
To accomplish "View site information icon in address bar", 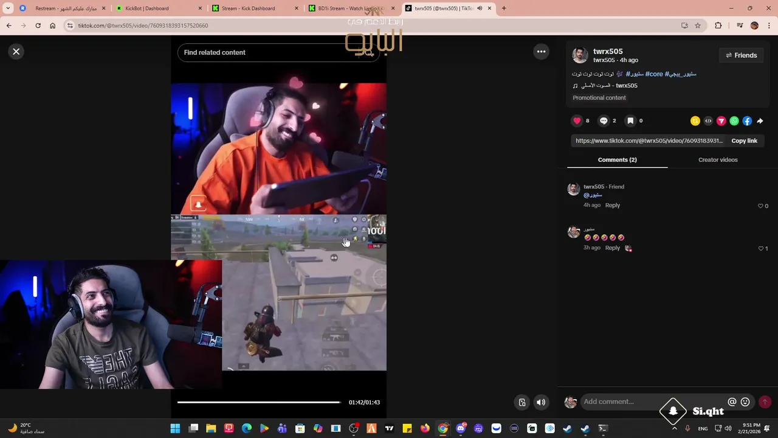I will 70,26.
